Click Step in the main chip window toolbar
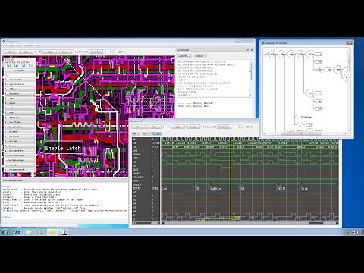Image resolution: width=364 pixels, height=273 pixels. click(26, 52)
